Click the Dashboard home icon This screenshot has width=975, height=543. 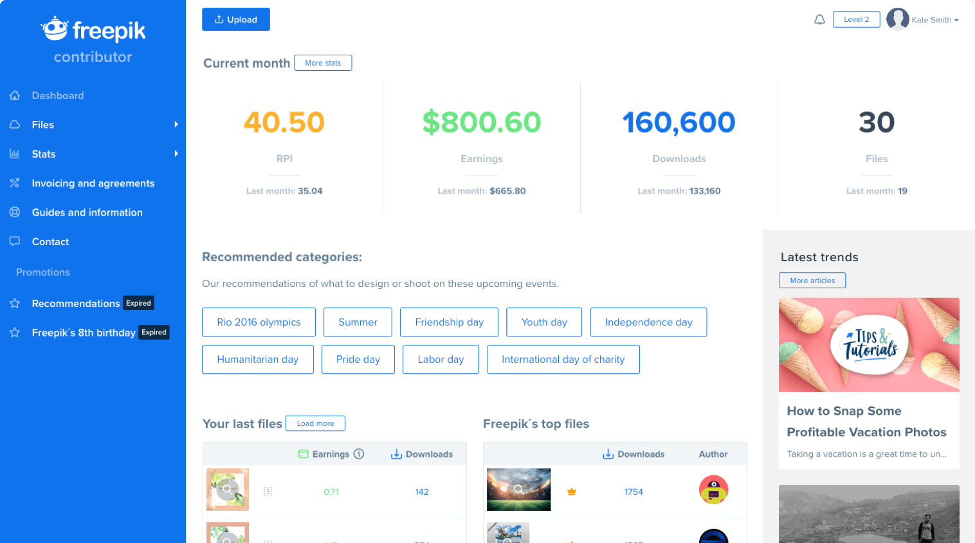point(15,95)
